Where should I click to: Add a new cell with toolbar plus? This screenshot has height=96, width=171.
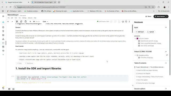[8, 22]
